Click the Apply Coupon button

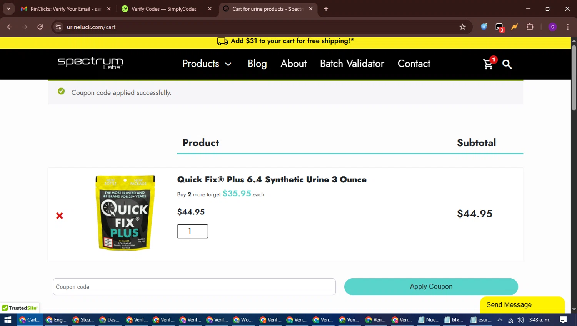(431, 287)
